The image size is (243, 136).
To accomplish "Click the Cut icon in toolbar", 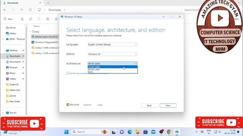I will [22, 19].
